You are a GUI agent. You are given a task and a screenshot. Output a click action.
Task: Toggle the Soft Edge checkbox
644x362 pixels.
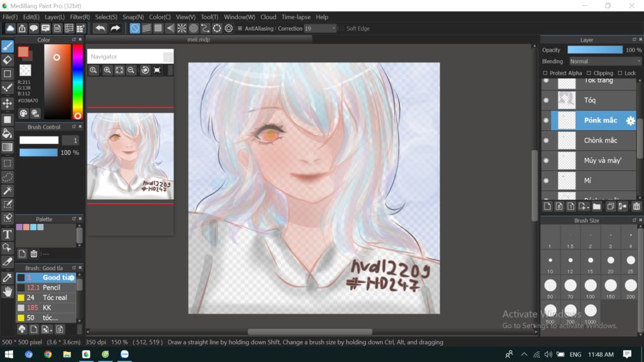(x=341, y=28)
